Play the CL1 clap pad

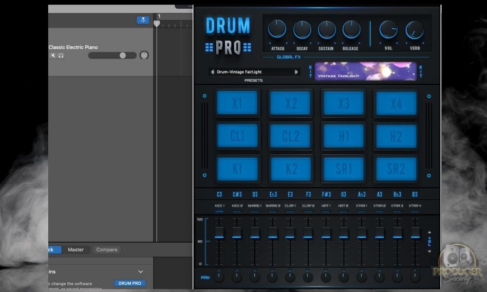coord(237,136)
